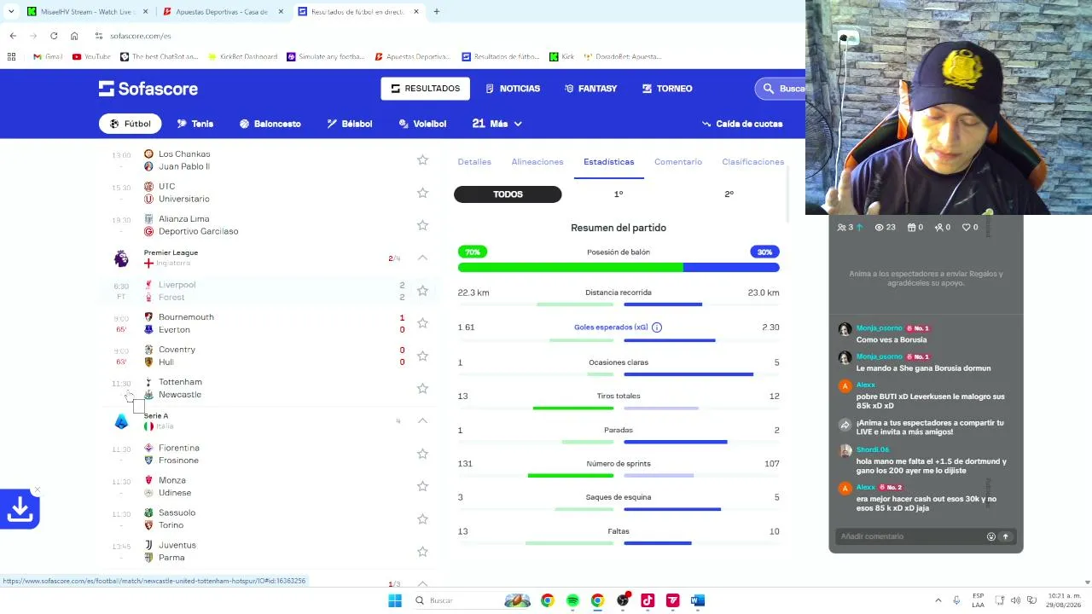This screenshot has width=1092, height=614.
Task: Open the Chrome apps grid icon
Action: coord(11,57)
